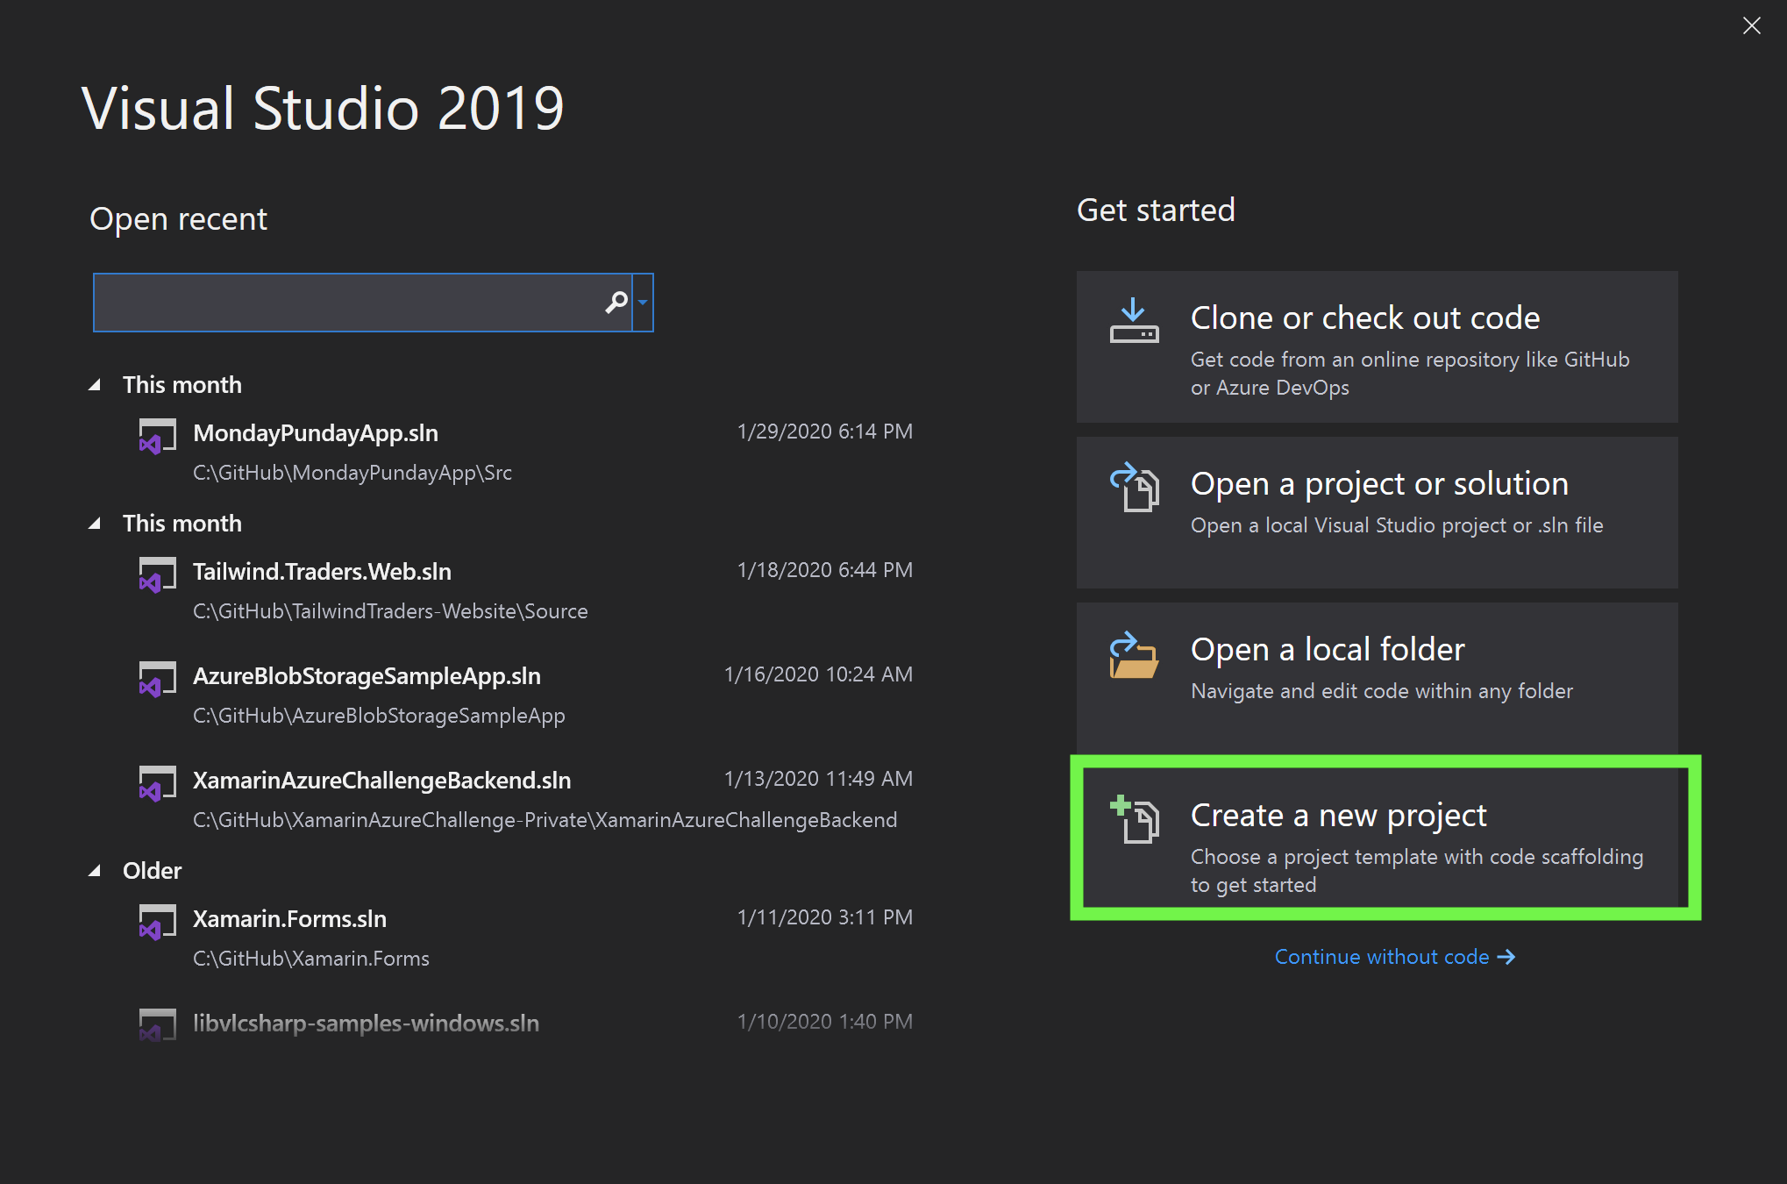
Task: Click the Tailwind.Traders.Web.sln solution icon
Action: pos(157,574)
